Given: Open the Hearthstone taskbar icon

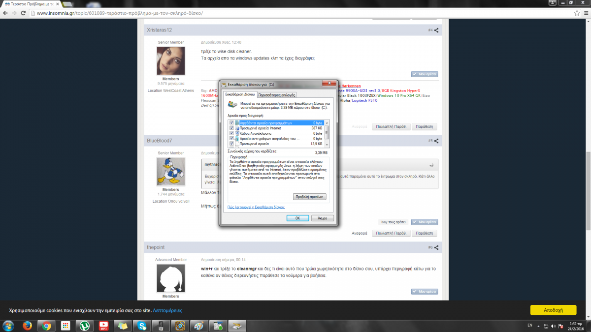Looking at the screenshot, I should 179,326.
